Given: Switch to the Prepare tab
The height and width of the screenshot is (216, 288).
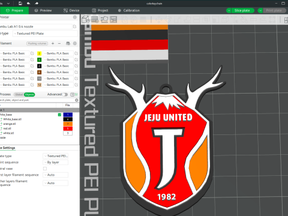Looking at the screenshot, I should click(x=14, y=10).
